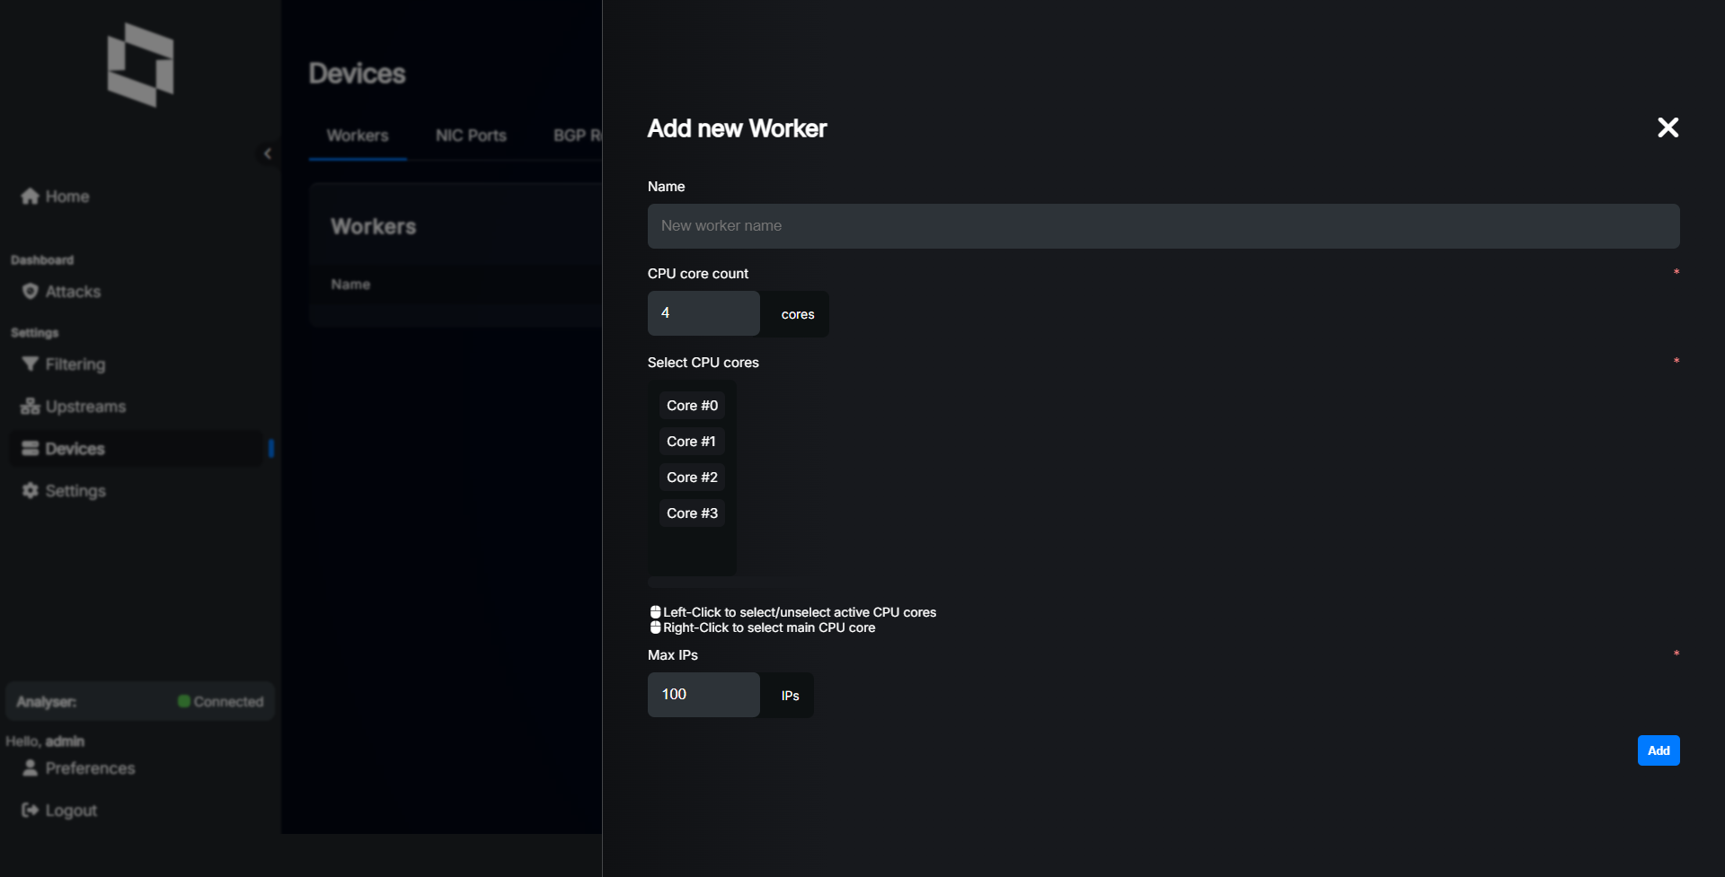Click the Add button
The image size is (1725, 877).
point(1658,750)
